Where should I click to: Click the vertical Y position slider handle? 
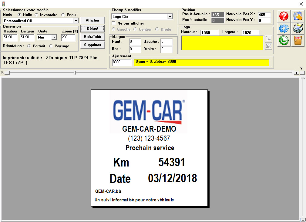tap(302, 79)
